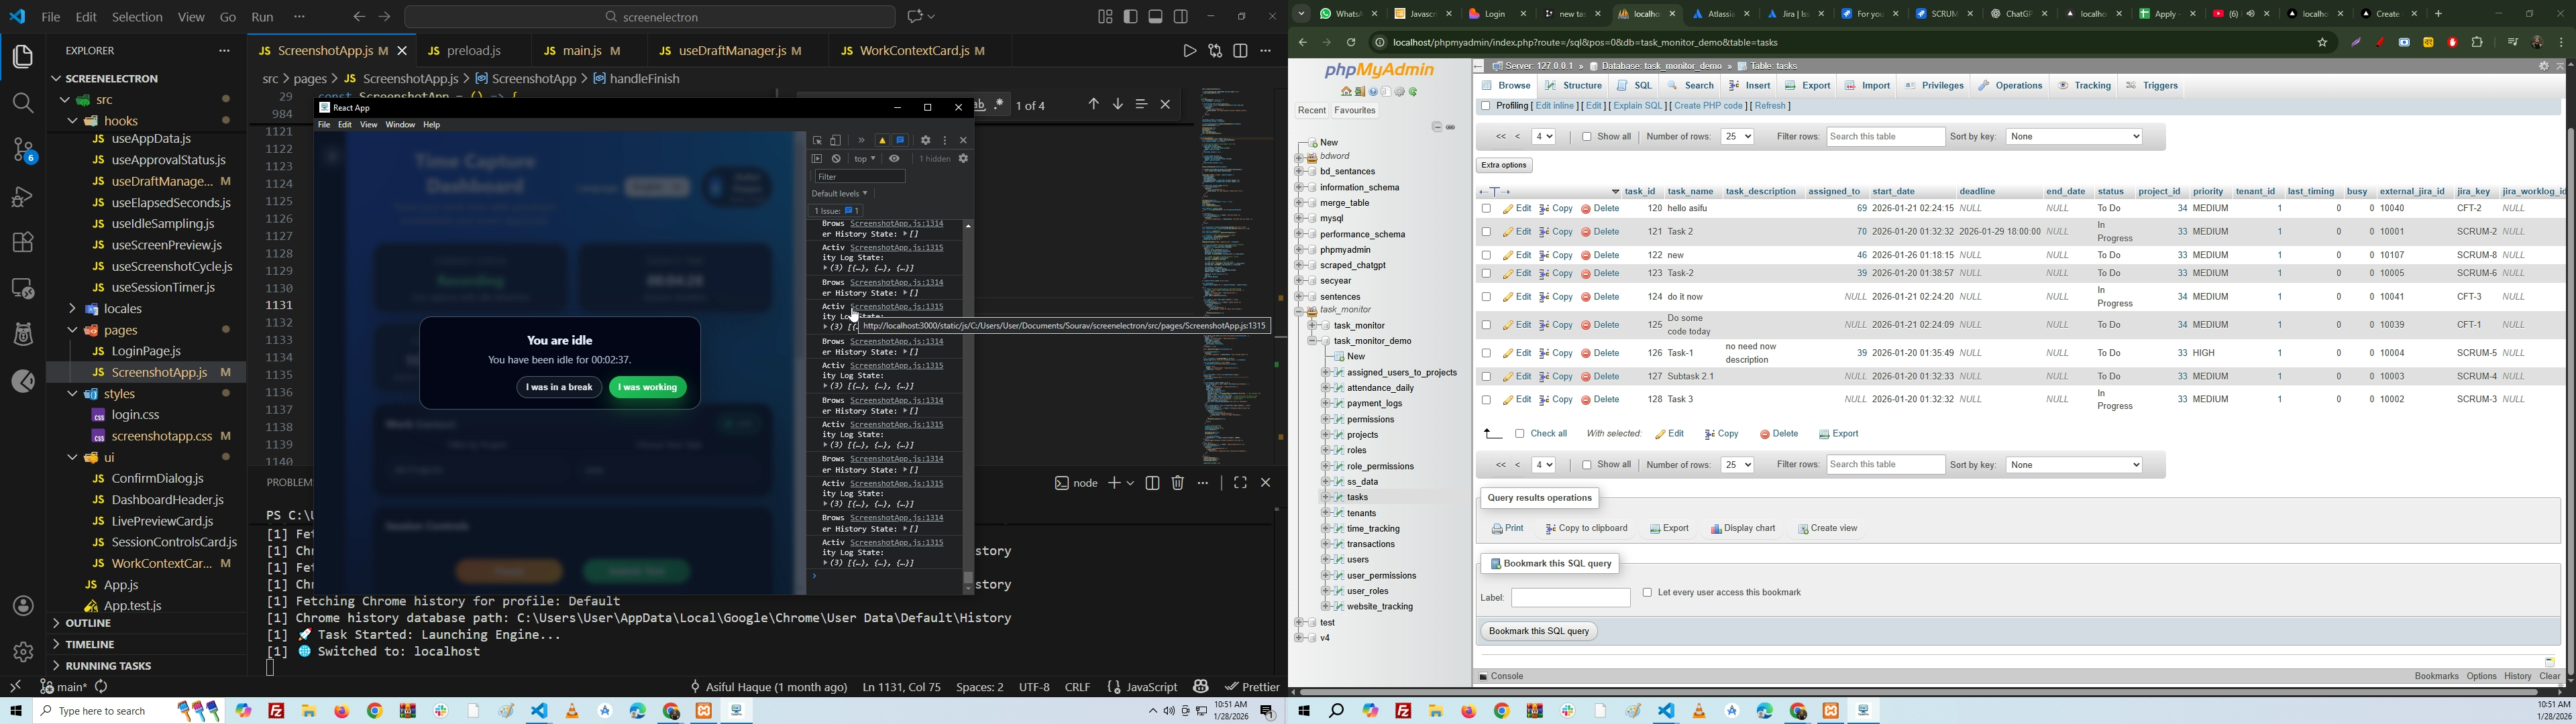Toggle device toolbar icon in DevTools
The image size is (2576, 724).
click(836, 141)
